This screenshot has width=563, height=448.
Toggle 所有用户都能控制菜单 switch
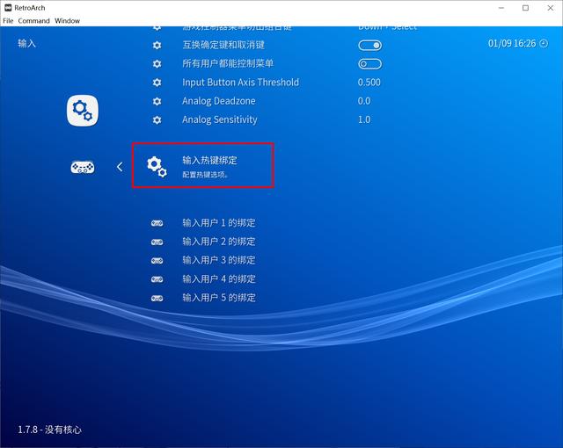(x=369, y=64)
